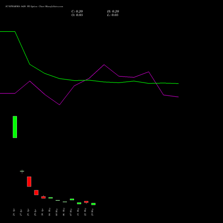Click the low value L: 0.05
Image resolution: width=223 pixels, height=223 pixels.
click(113, 15)
